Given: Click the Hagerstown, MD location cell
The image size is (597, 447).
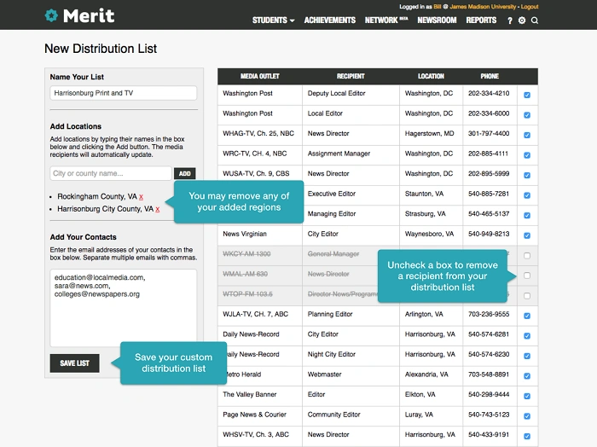Looking at the screenshot, I should pyautogui.click(x=430, y=133).
